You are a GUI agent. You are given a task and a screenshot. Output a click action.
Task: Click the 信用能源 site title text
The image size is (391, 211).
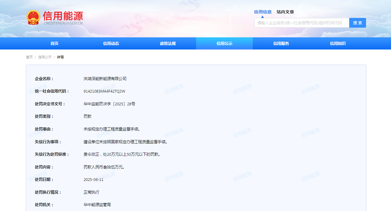(x=63, y=16)
